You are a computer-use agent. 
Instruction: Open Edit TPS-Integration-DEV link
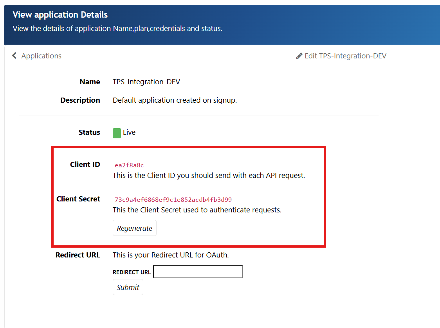click(345, 56)
